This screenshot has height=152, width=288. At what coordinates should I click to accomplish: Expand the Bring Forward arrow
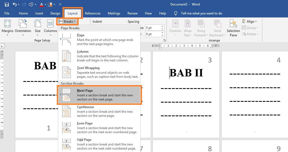pyautogui.click(x=207, y=35)
